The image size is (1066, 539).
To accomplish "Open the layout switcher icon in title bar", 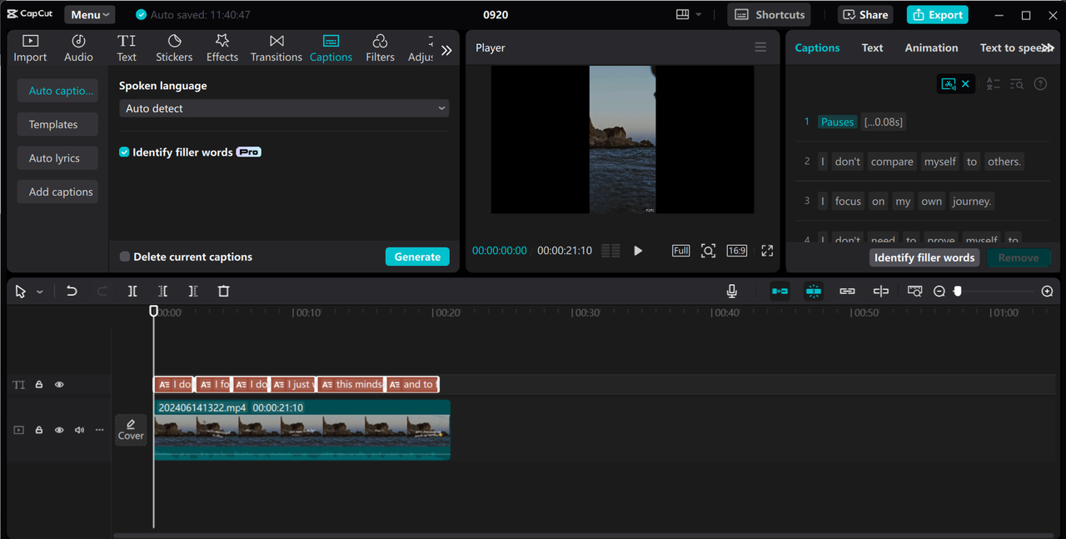I will pyautogui.click(x=683, y=14).
